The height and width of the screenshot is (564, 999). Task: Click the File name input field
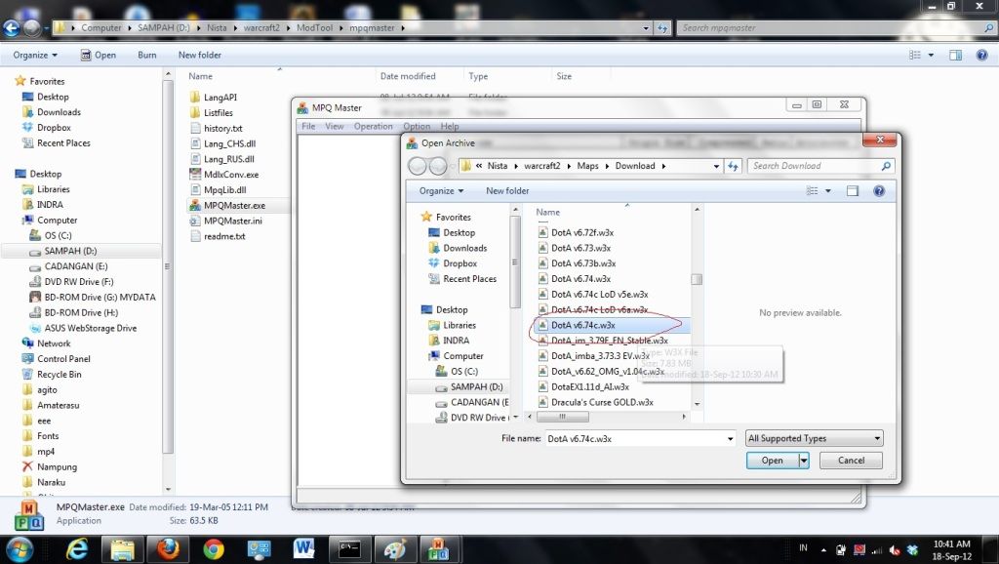634,438
